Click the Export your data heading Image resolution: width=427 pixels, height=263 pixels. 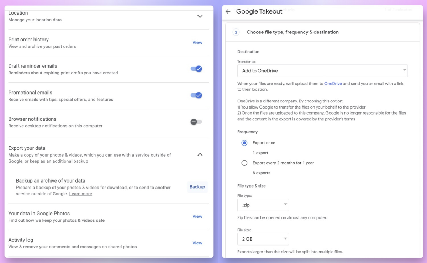coord(27,148)
